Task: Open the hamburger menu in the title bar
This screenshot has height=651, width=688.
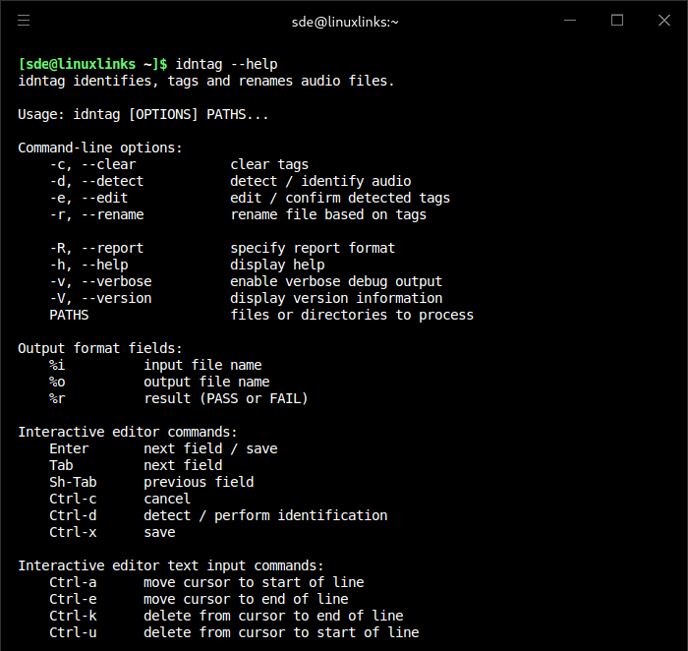Action: pyautogui.click(x=24, y=21)
